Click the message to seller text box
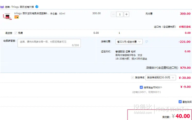Screen dimensions: 192x120 click(49, 43)
